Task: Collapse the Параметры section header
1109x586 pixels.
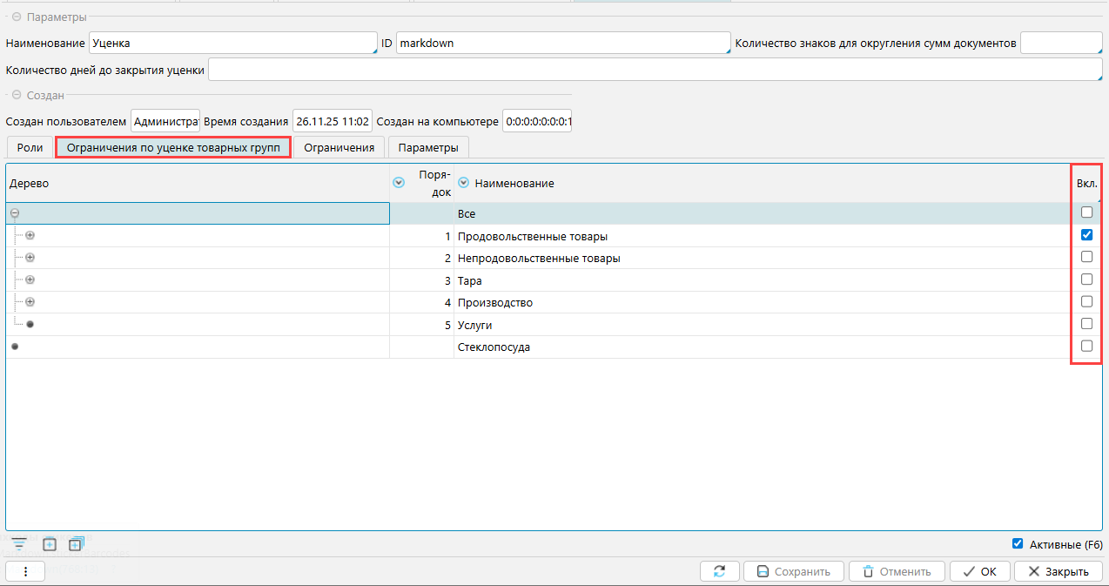Action: point(17,17)
